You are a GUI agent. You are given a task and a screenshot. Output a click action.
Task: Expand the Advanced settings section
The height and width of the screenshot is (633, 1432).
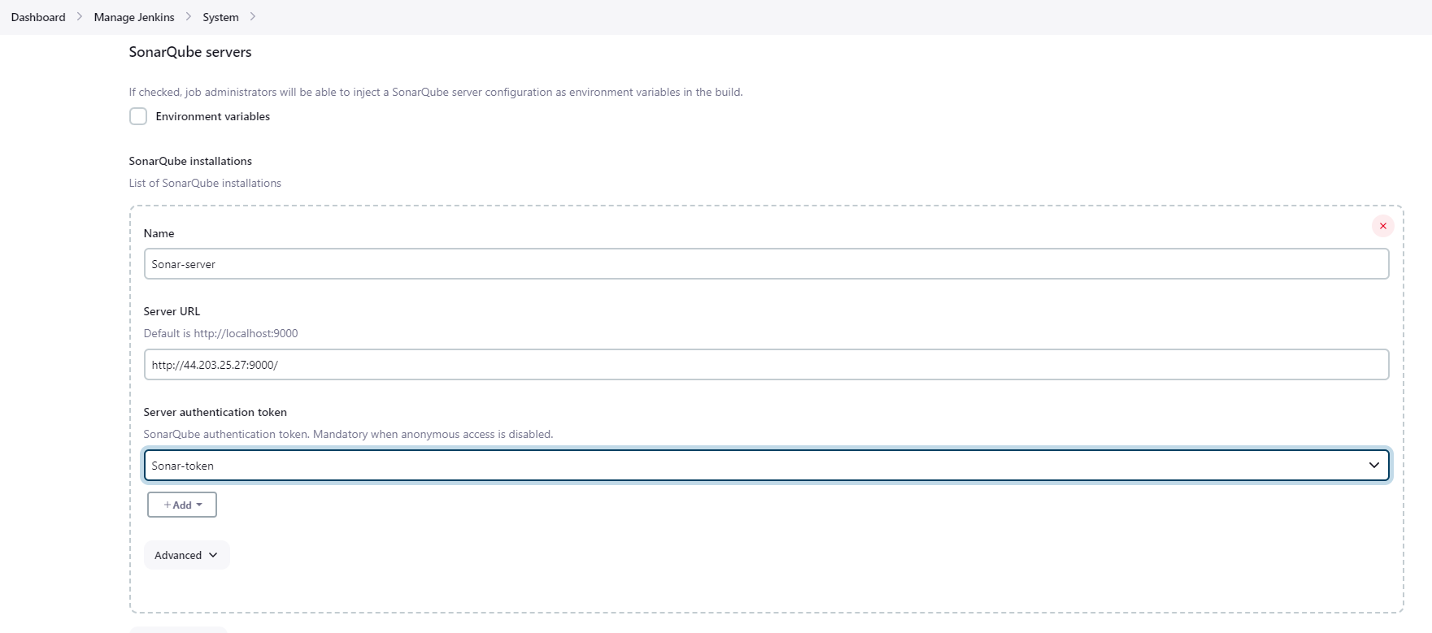(186, 555)
